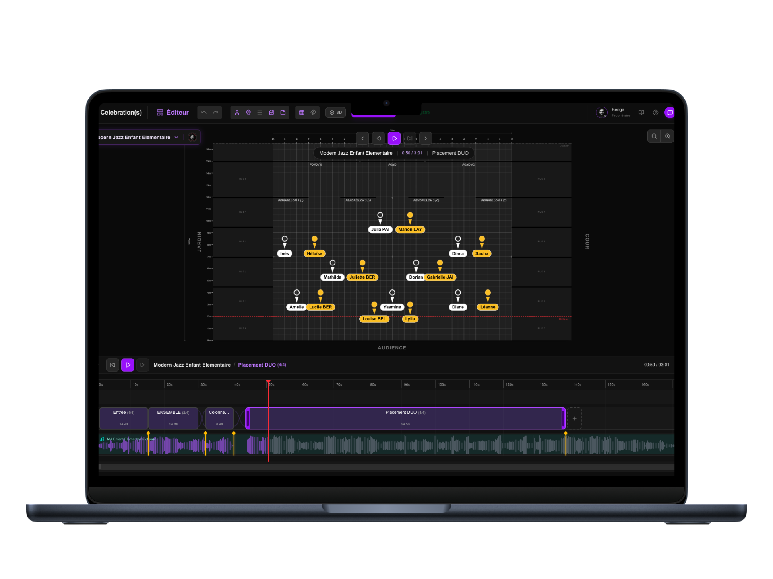Click the calendar icon in toolbar
The image size is (773, 579).
[271, 113]
